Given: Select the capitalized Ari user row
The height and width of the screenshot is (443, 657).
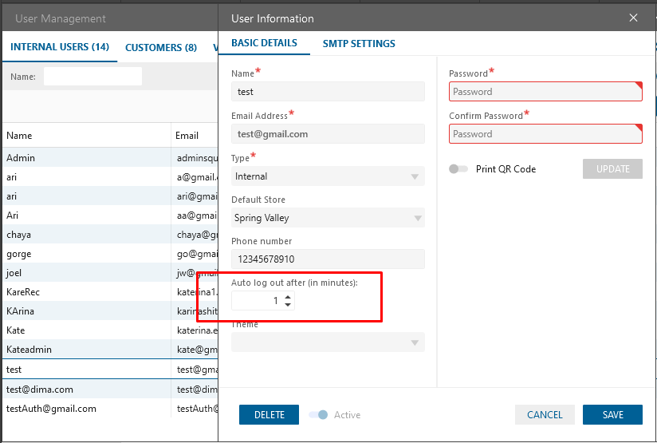Looking at the screenshot, I should (110, 216).
